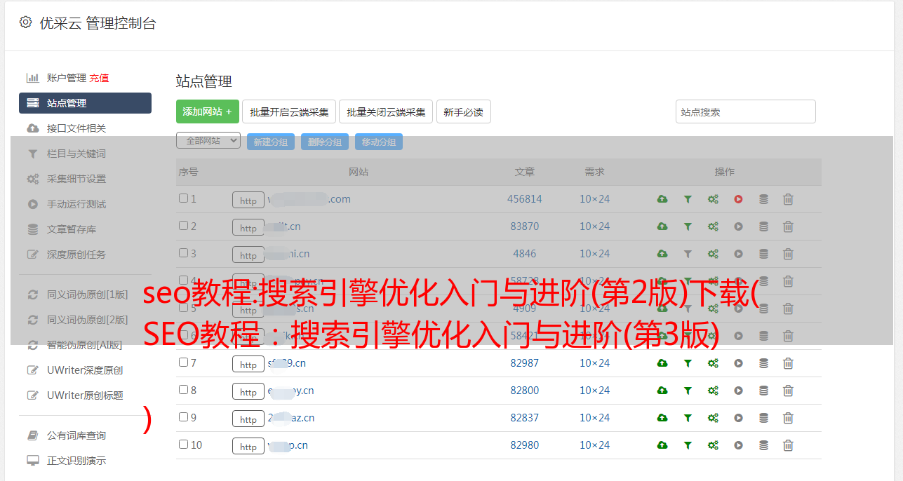Open the 新手必读 button

(x=464, y=111)
